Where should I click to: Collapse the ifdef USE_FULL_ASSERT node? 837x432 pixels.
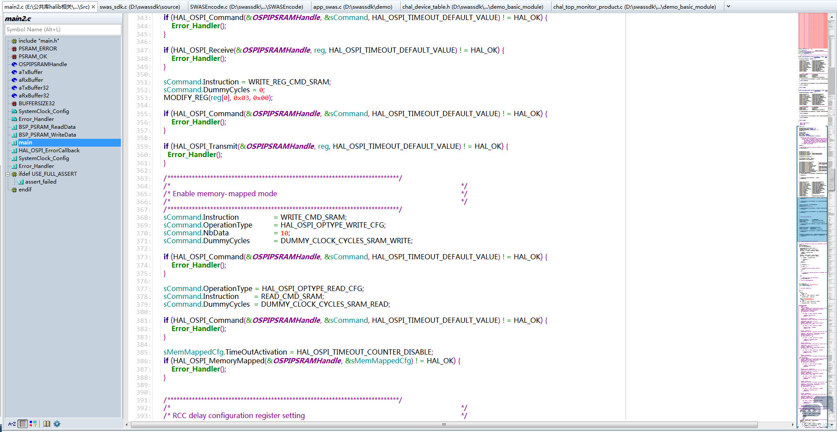coord(7,174)
